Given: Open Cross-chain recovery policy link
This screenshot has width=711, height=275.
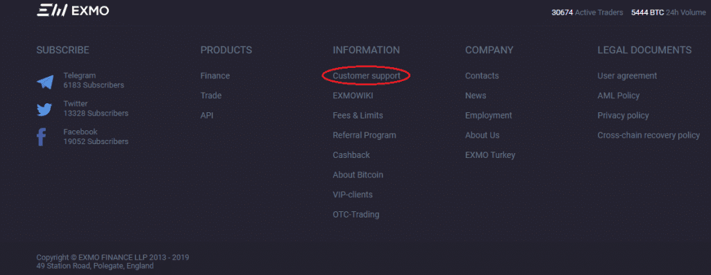Looking at the screenshot, I should tap(649, 135).
